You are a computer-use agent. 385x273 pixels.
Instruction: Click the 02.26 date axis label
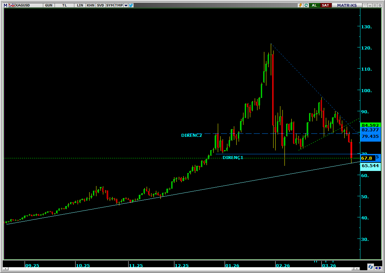(283, 265)
